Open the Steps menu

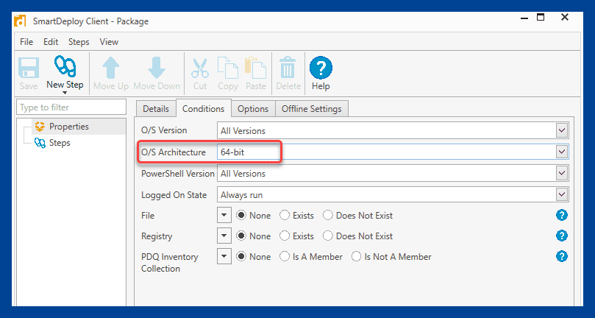(x=79, y=42)
